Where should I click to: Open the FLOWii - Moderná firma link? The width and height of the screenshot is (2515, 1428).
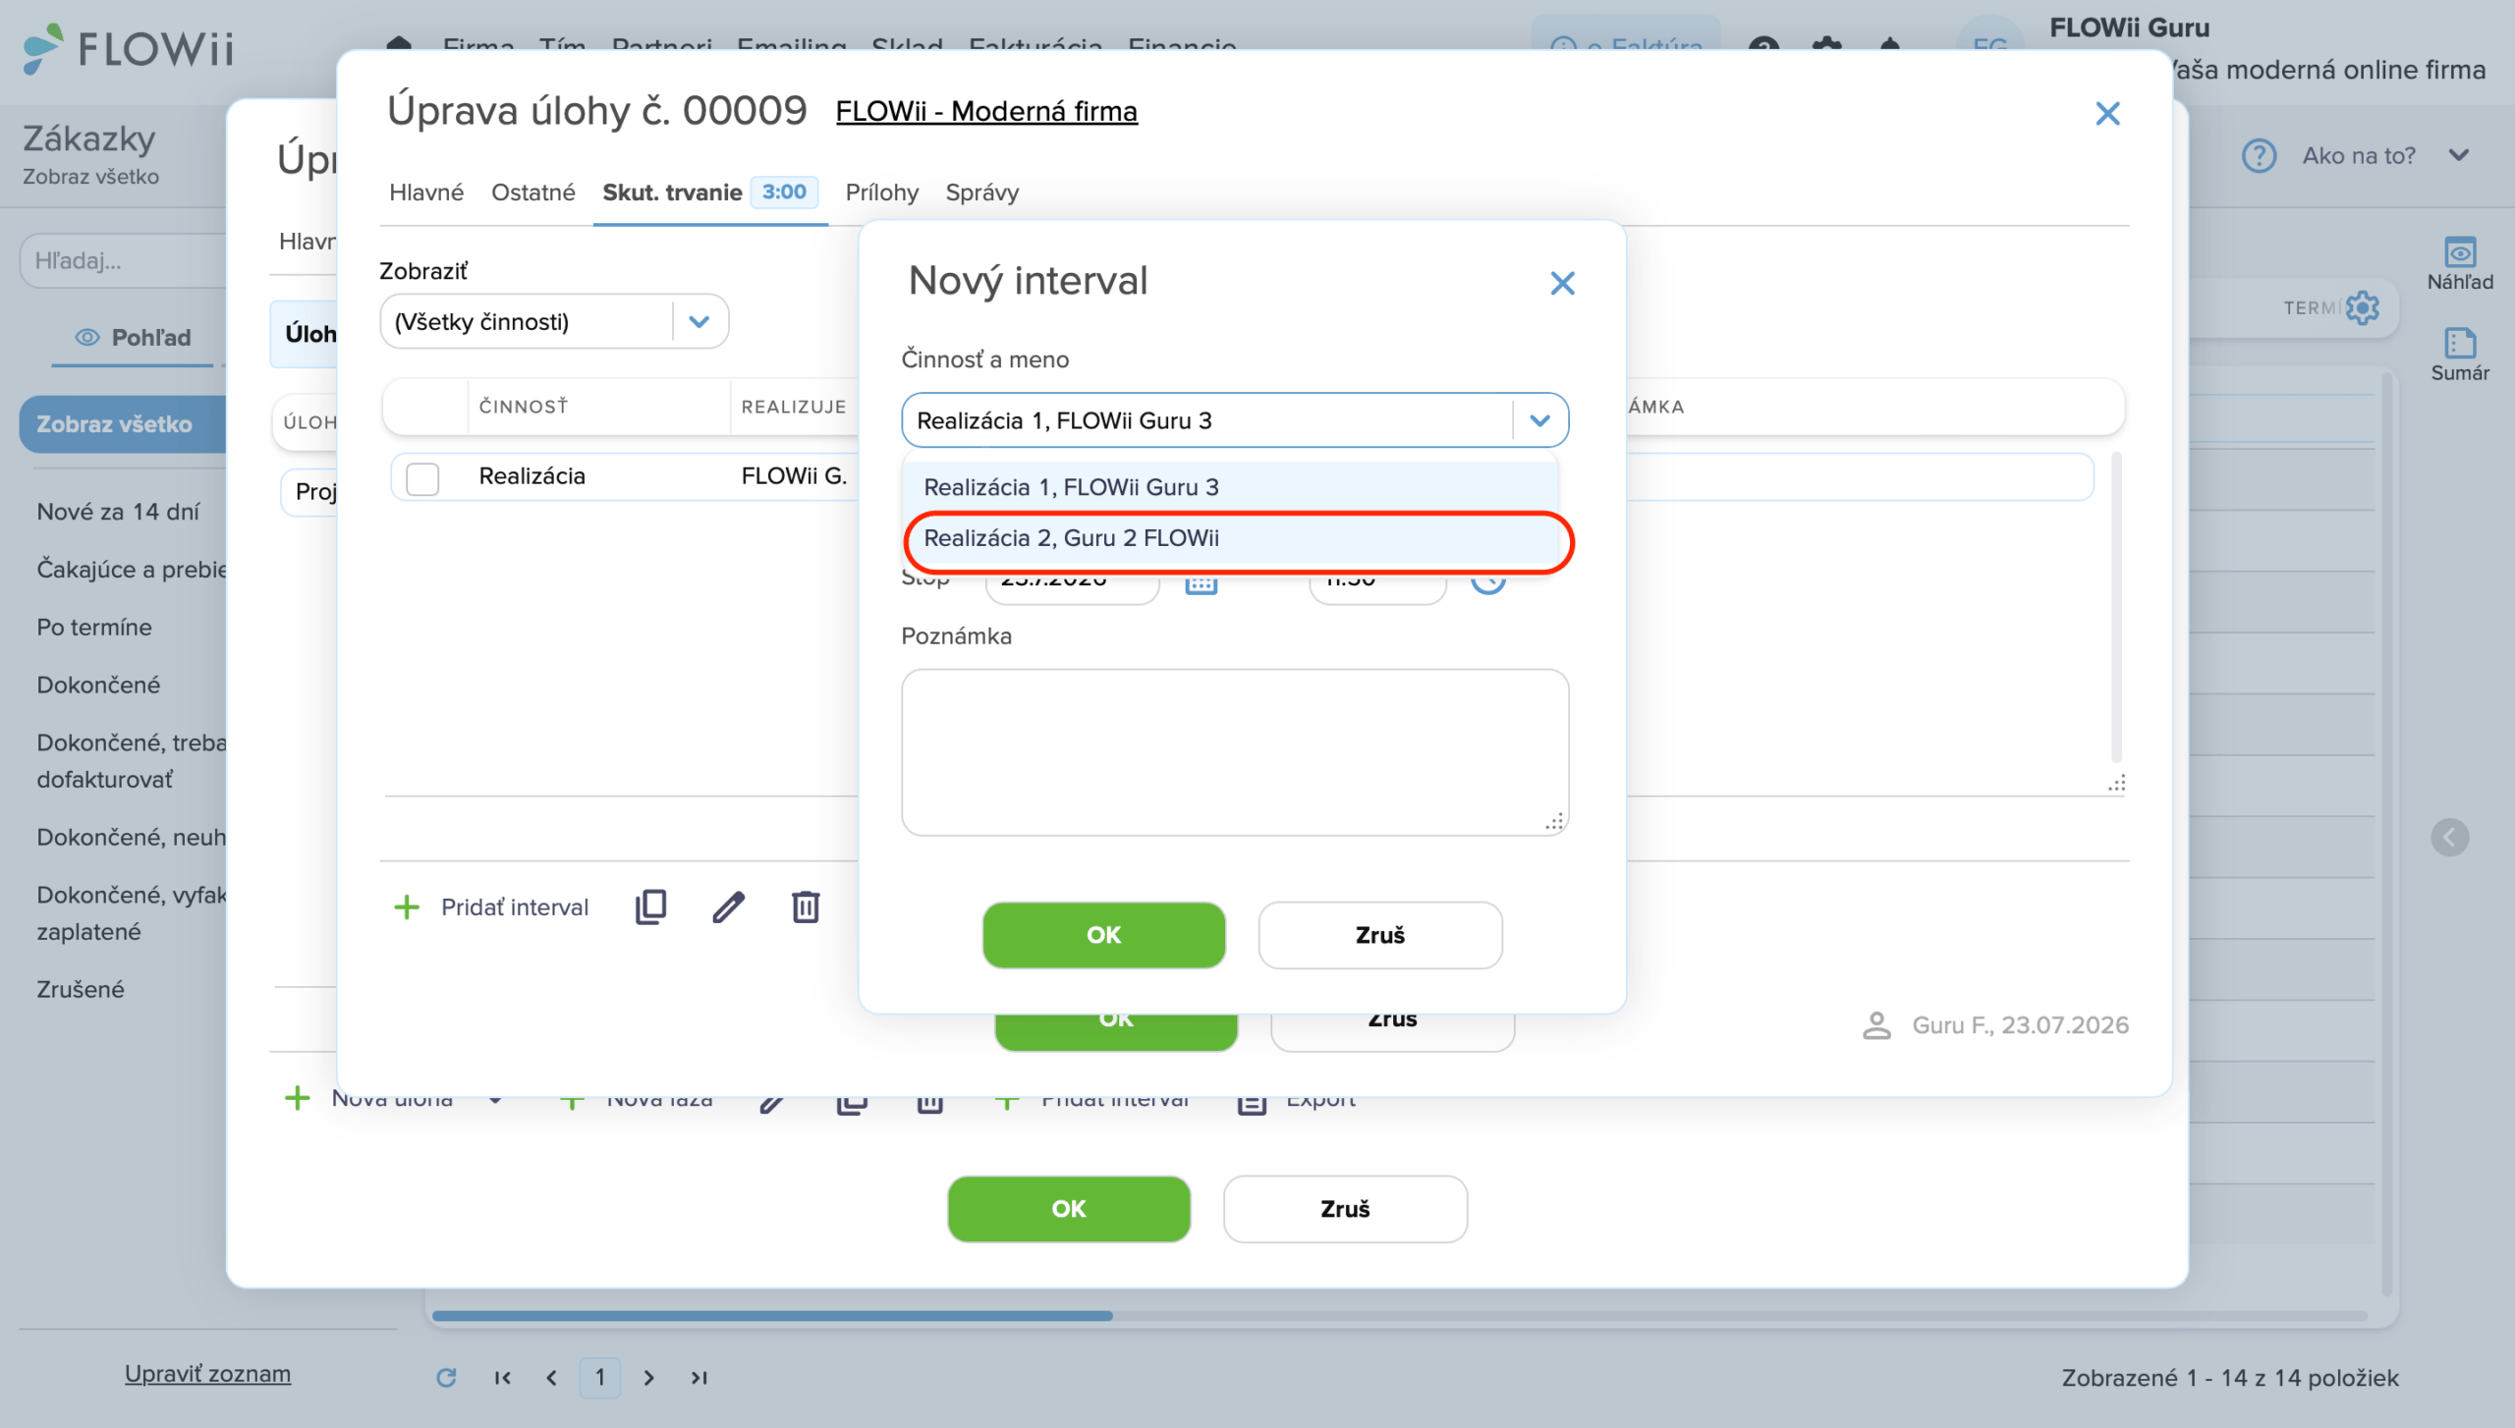[986, 111]
